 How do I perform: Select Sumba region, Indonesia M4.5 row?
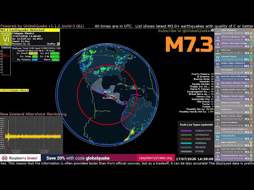[233, 65]
